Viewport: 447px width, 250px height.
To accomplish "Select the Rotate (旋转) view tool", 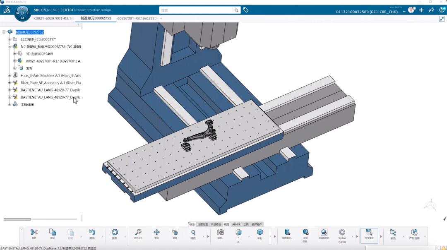I will pyautogui.click(x=175, y=233).
